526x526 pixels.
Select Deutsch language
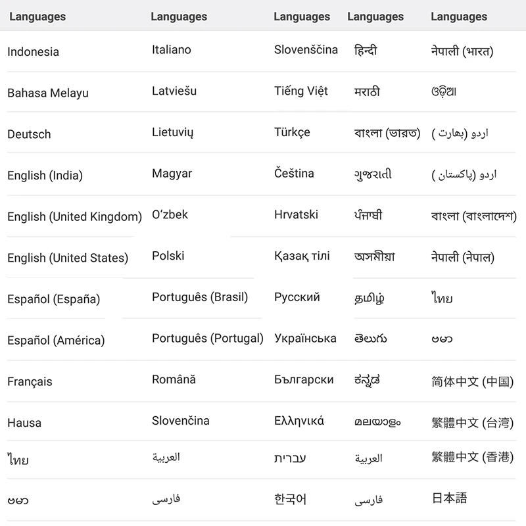[29, 134]
